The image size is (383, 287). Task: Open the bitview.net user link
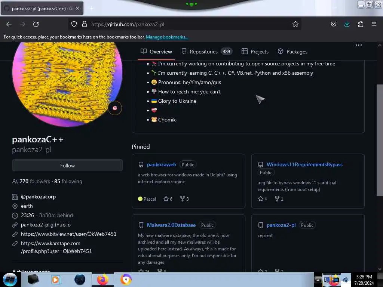69,234
